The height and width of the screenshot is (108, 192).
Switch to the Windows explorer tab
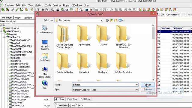click(28, 18)
